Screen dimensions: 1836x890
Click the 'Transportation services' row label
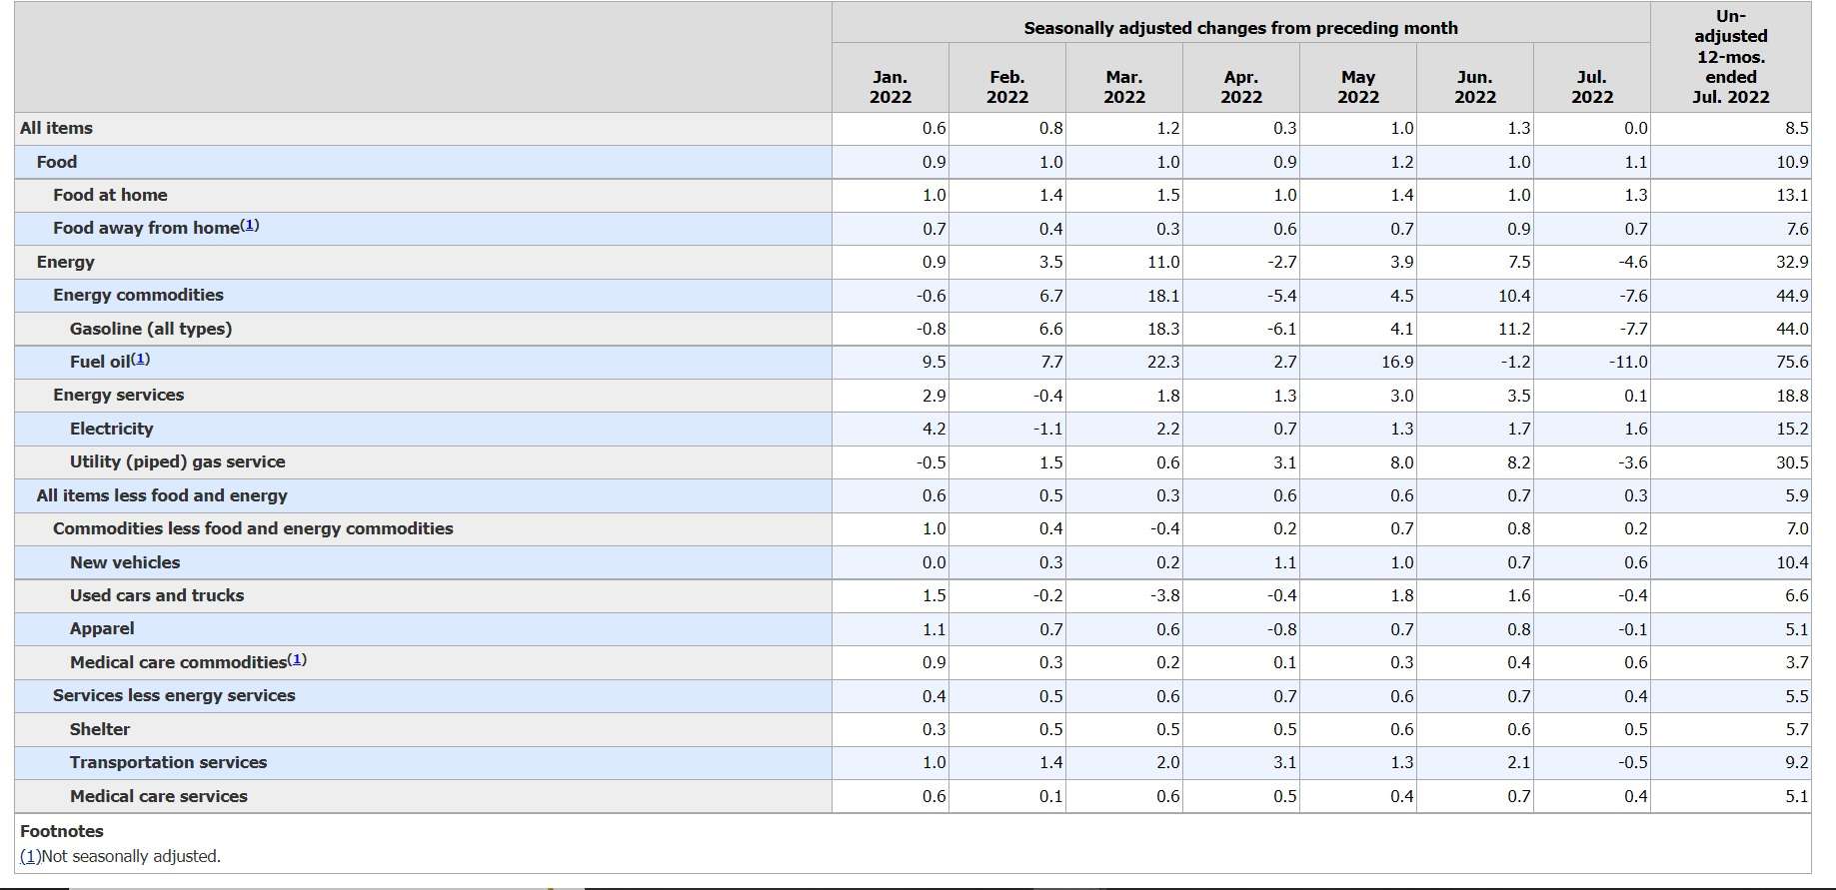[x=168, y=762]
